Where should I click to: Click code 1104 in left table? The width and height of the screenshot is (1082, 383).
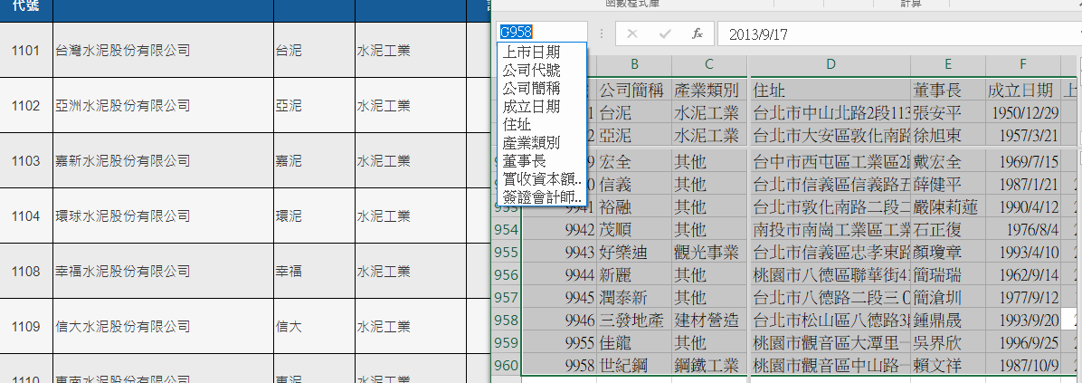[x=26, y=216]
